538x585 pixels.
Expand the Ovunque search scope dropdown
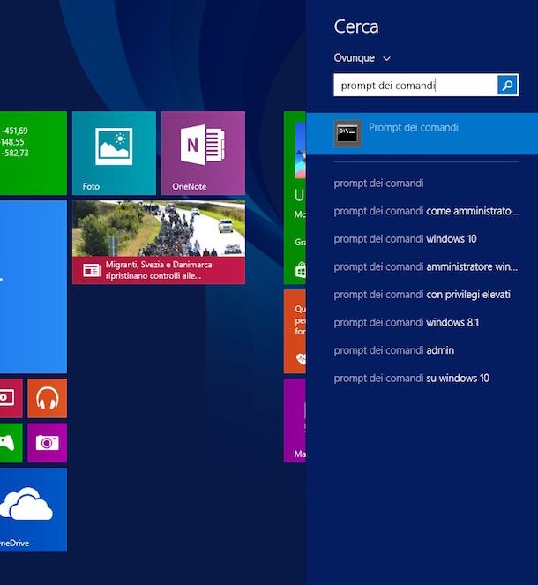coord(362,58)
